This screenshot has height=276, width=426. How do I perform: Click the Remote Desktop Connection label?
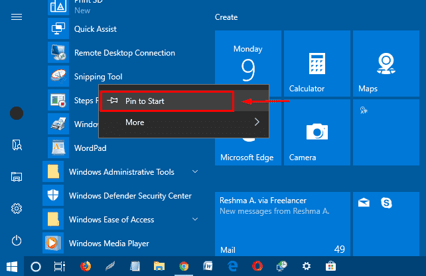125,53
